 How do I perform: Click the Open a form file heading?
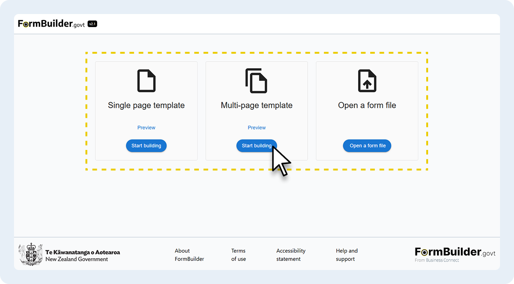pyautogui.click(x=367, y=105)
